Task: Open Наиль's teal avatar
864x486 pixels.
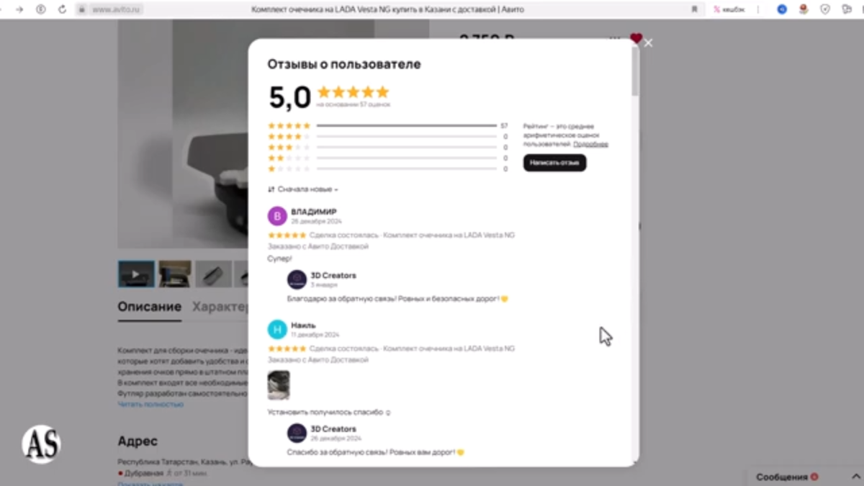Action: [x=277, y=330]
